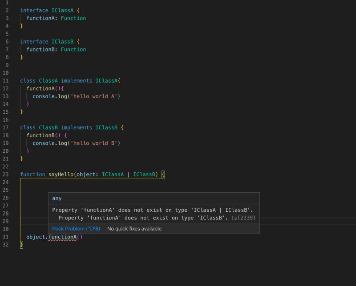
Task: Click the "any" label in the hover tooltip
Action: [57, 198]
